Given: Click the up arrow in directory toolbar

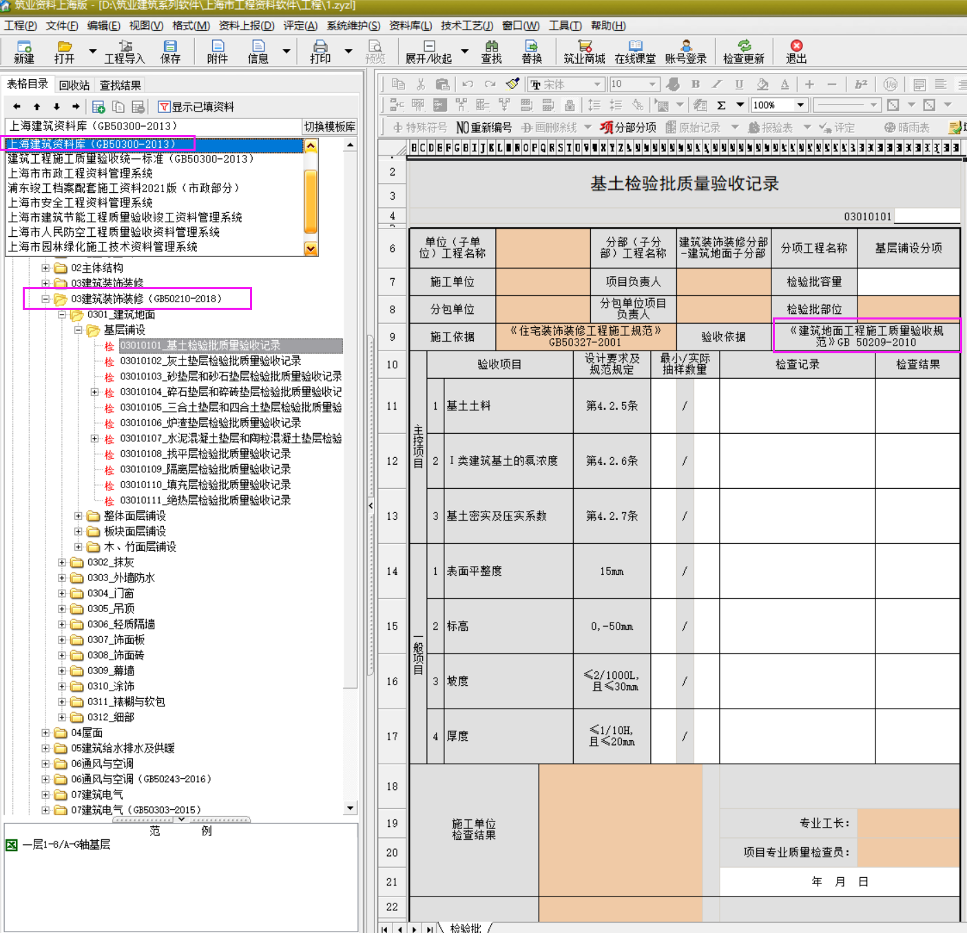Looking at the screenshot, I should point(37,107).
